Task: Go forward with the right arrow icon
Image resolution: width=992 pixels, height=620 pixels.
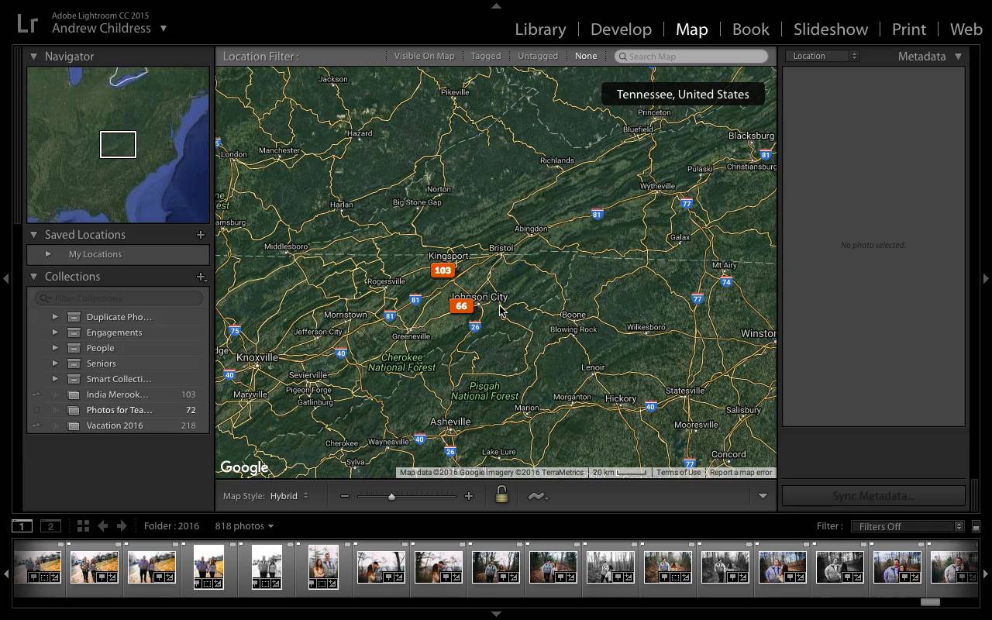Action: (x=122, y=525)
